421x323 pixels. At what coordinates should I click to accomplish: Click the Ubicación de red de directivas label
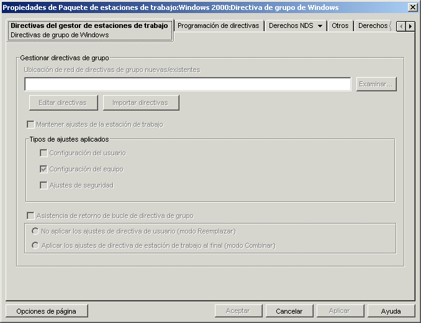tap(112, 70)
